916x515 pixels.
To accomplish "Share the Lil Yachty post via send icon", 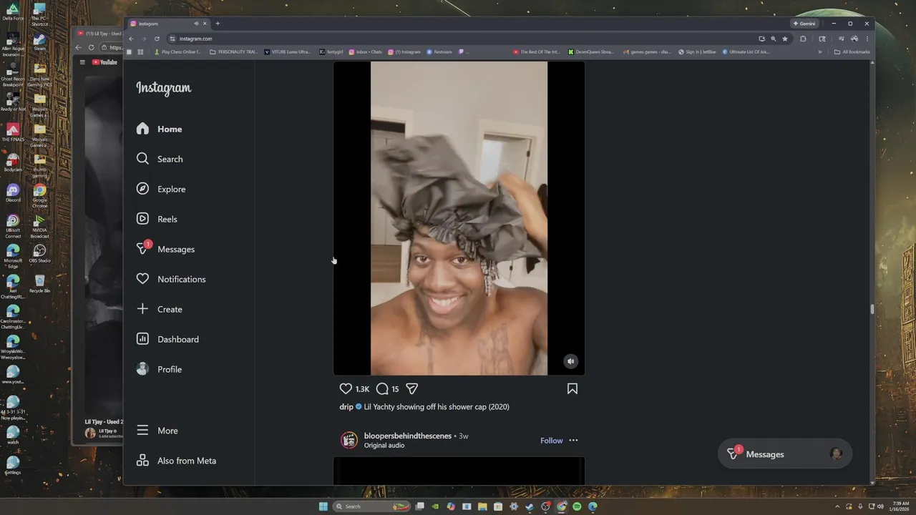I will [x=412, y=388].
